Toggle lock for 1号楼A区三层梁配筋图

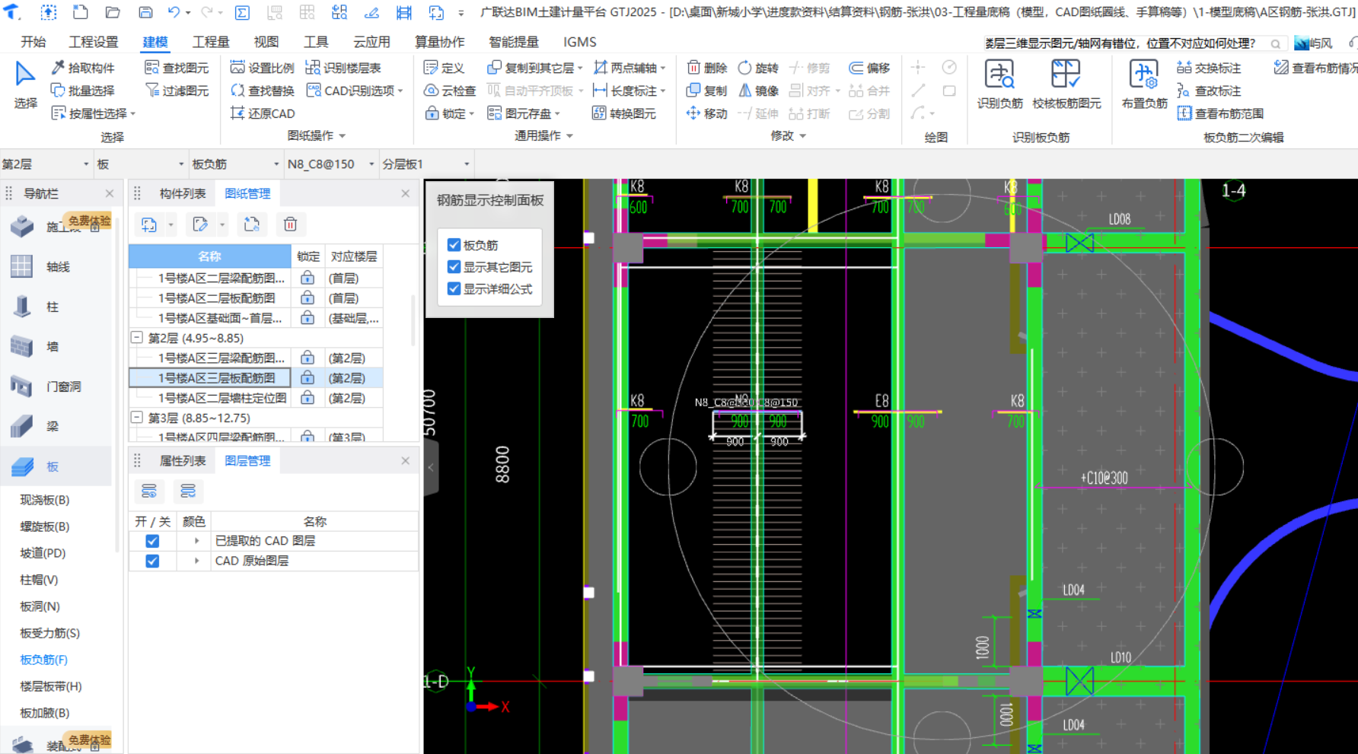308,358
